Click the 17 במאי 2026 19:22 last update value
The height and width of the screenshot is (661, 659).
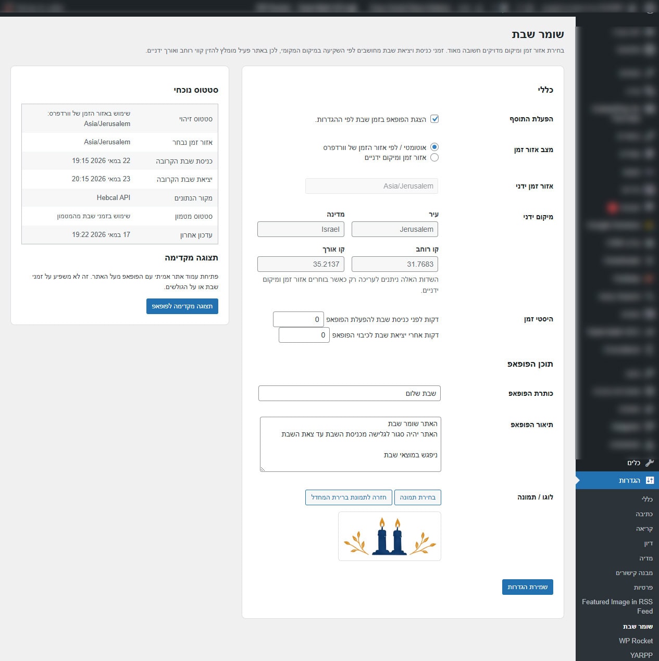click(x=101, y=234)
